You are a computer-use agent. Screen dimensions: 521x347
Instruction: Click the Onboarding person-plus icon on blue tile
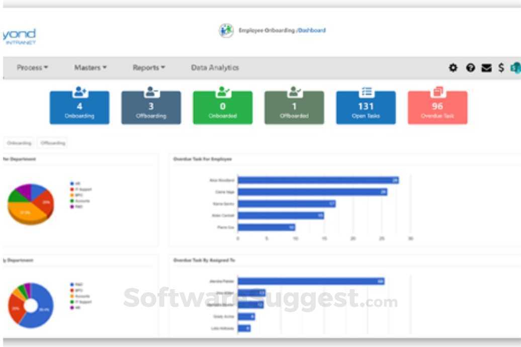pyautogui.click(x=79, y=93)
